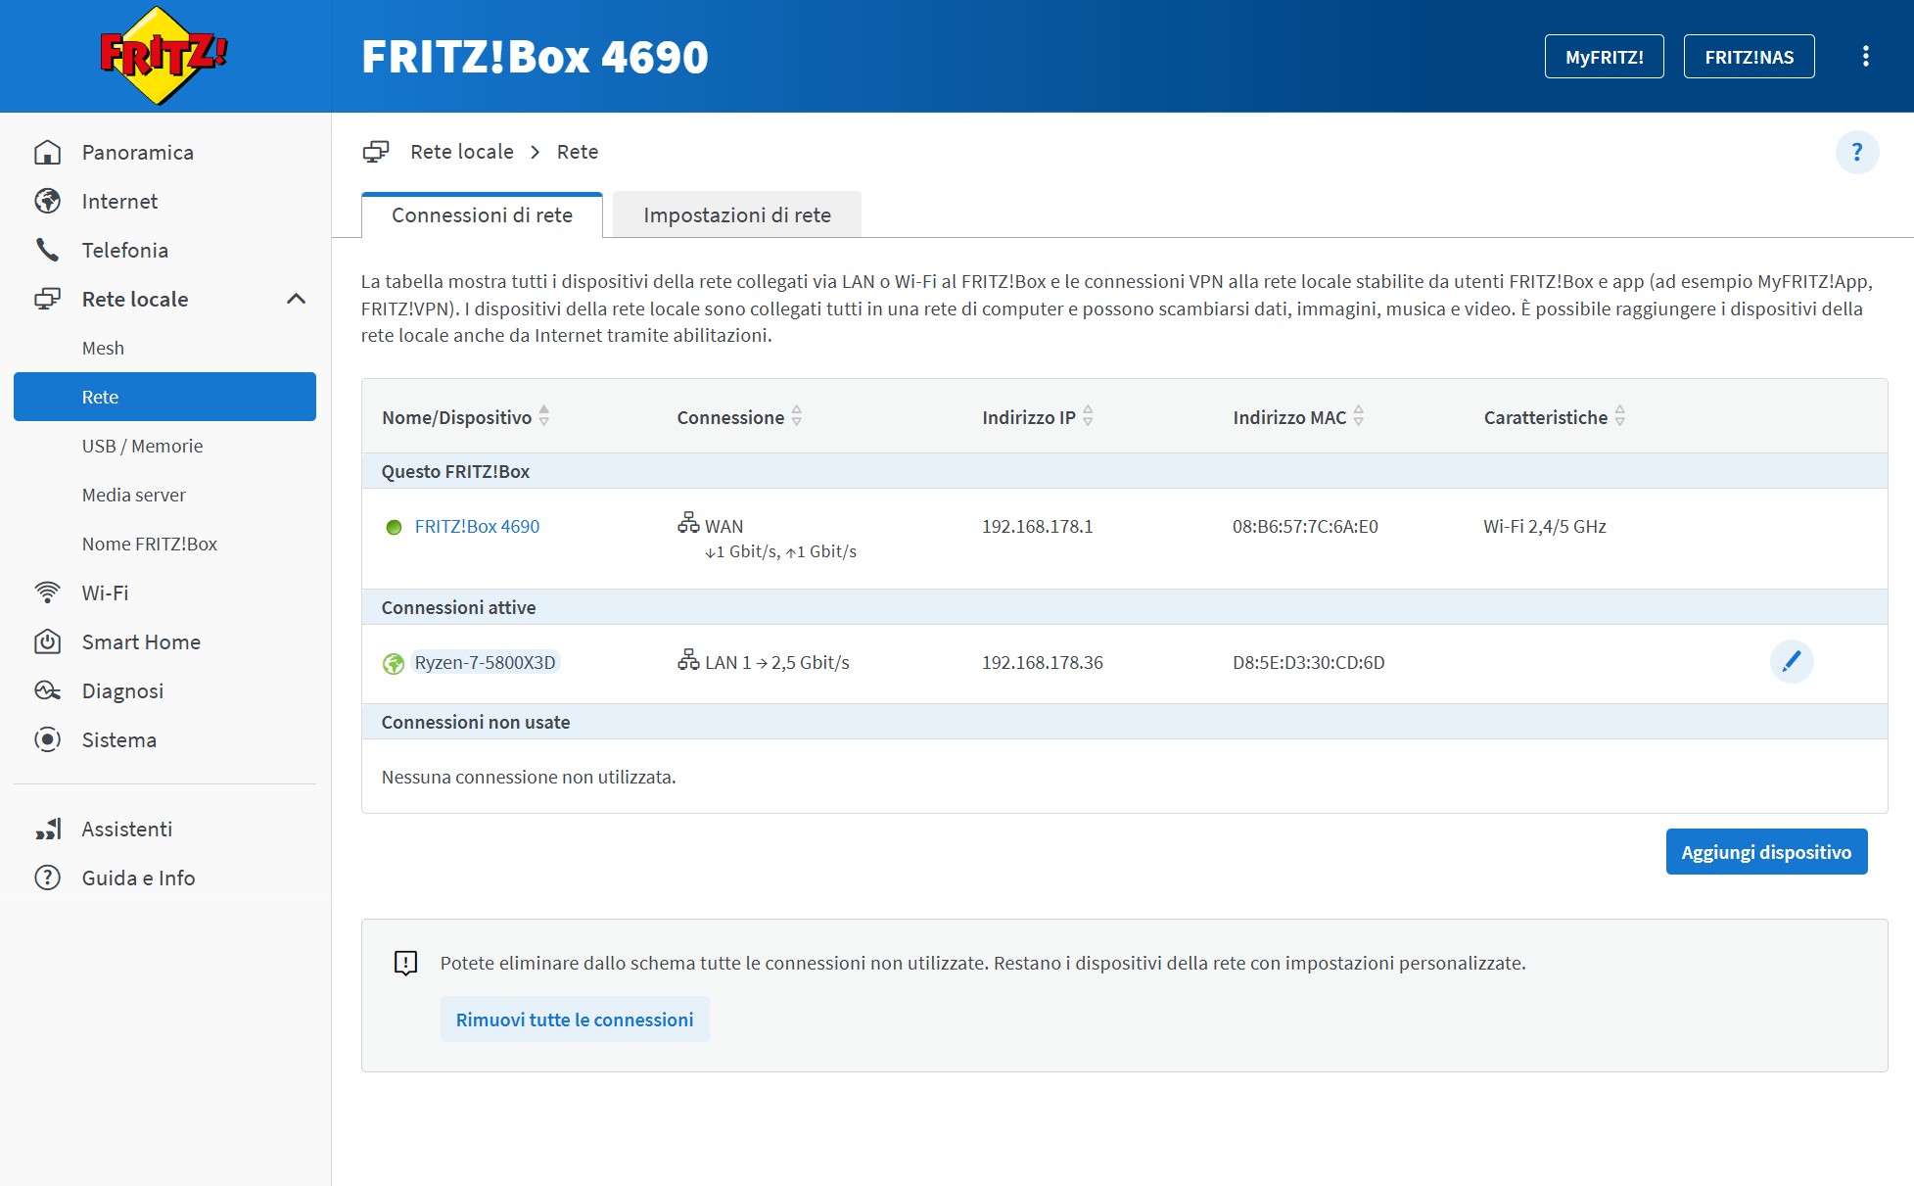Open the help question mark icon
This screenshot has width=1914, height=1186.
[x=1856, y=152]
